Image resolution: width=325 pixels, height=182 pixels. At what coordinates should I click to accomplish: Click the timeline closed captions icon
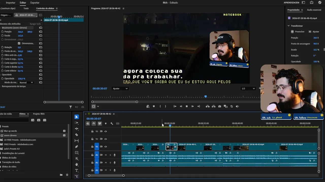pos(118,124)
